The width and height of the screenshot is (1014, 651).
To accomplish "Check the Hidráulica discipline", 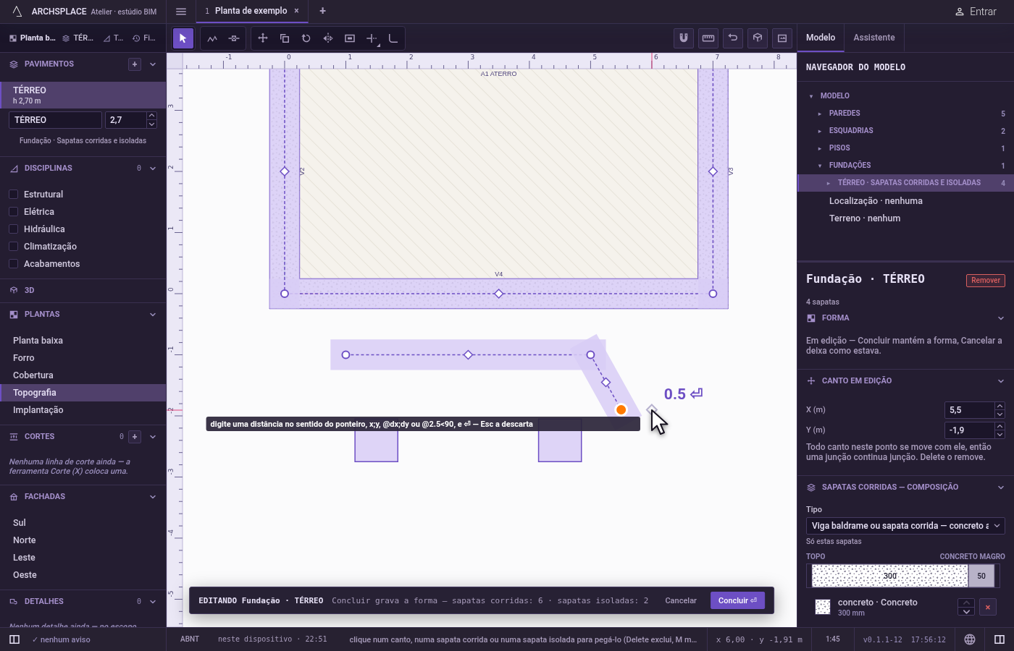I will [x=13, y=229].
